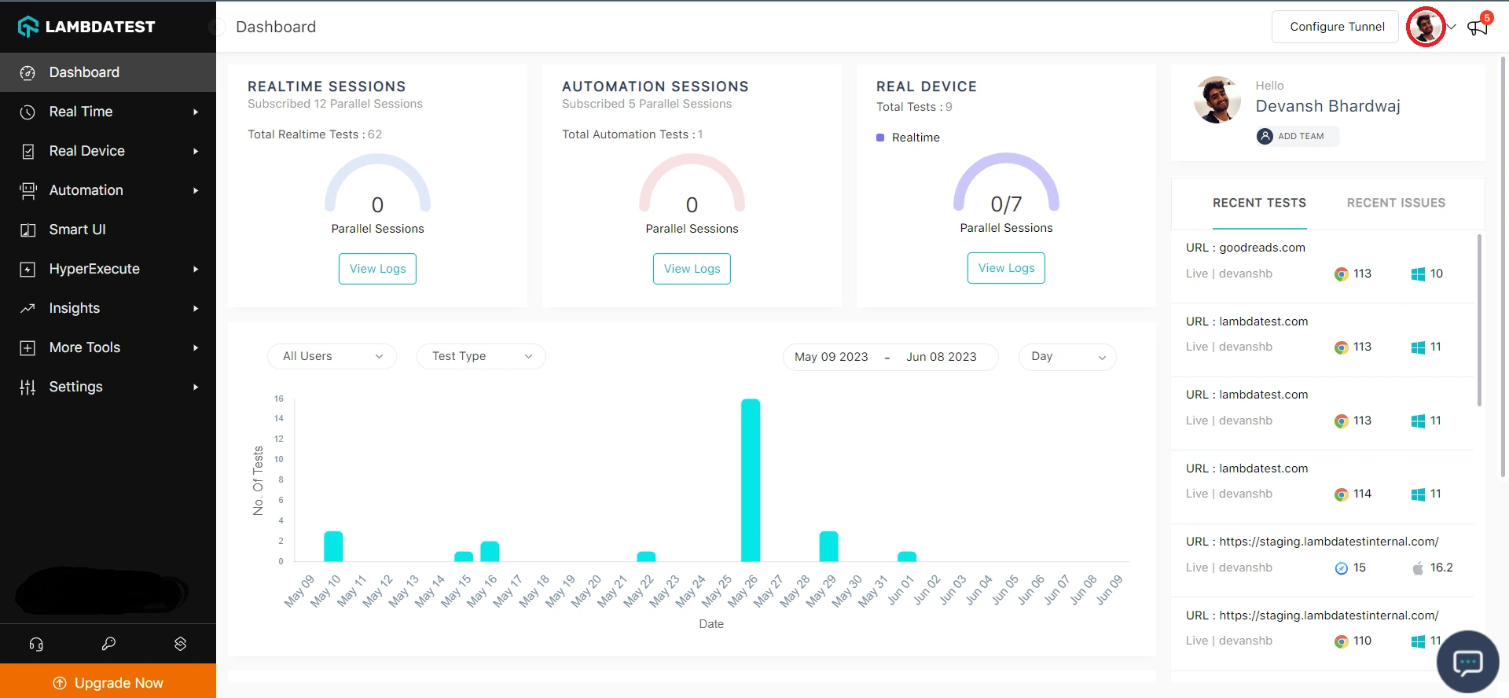1509x698 pixels.
Task: Click the megaphone announcements icon
Action: (1478, 28)
